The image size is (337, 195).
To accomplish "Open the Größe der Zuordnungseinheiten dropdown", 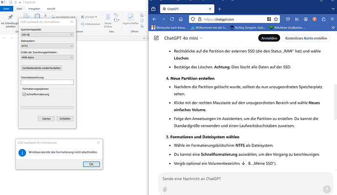I will [47, 57].
